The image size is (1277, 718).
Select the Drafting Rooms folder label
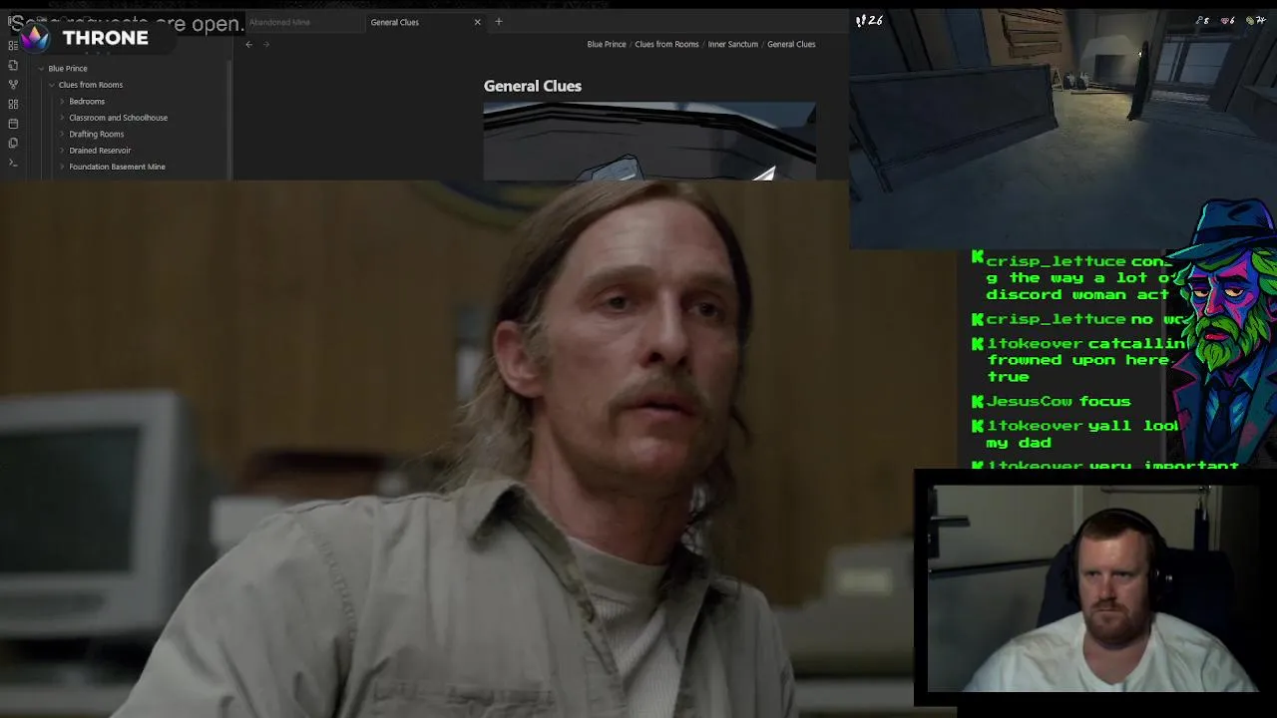(x=97, y=134)
